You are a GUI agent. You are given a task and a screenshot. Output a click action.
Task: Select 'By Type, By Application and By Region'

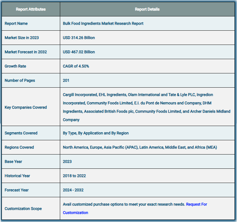click(96, 133)
